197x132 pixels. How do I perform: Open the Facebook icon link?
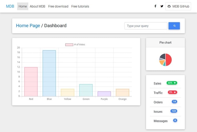155,6
